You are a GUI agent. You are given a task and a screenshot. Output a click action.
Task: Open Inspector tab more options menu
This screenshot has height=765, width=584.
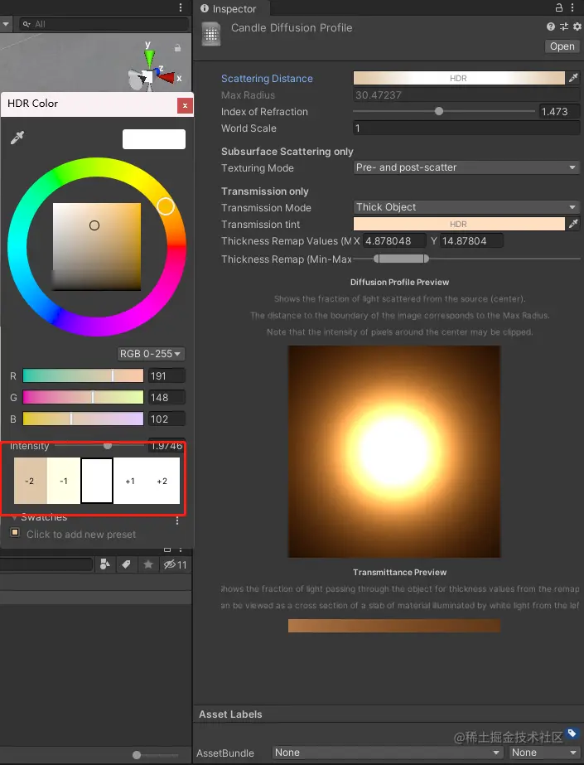tap(572, 7)
